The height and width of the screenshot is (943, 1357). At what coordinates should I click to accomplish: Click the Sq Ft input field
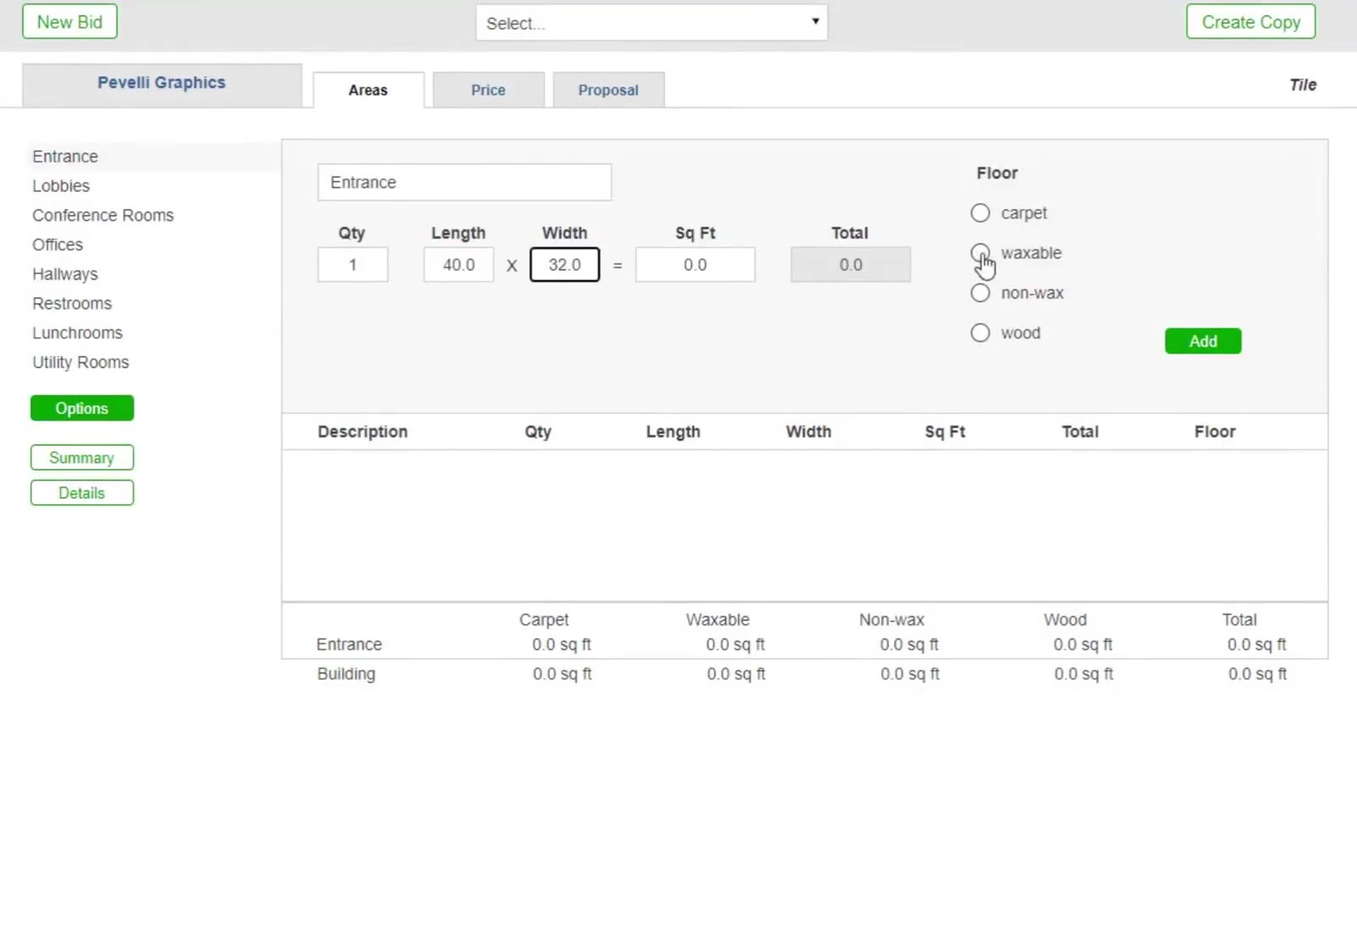(695, 265)
